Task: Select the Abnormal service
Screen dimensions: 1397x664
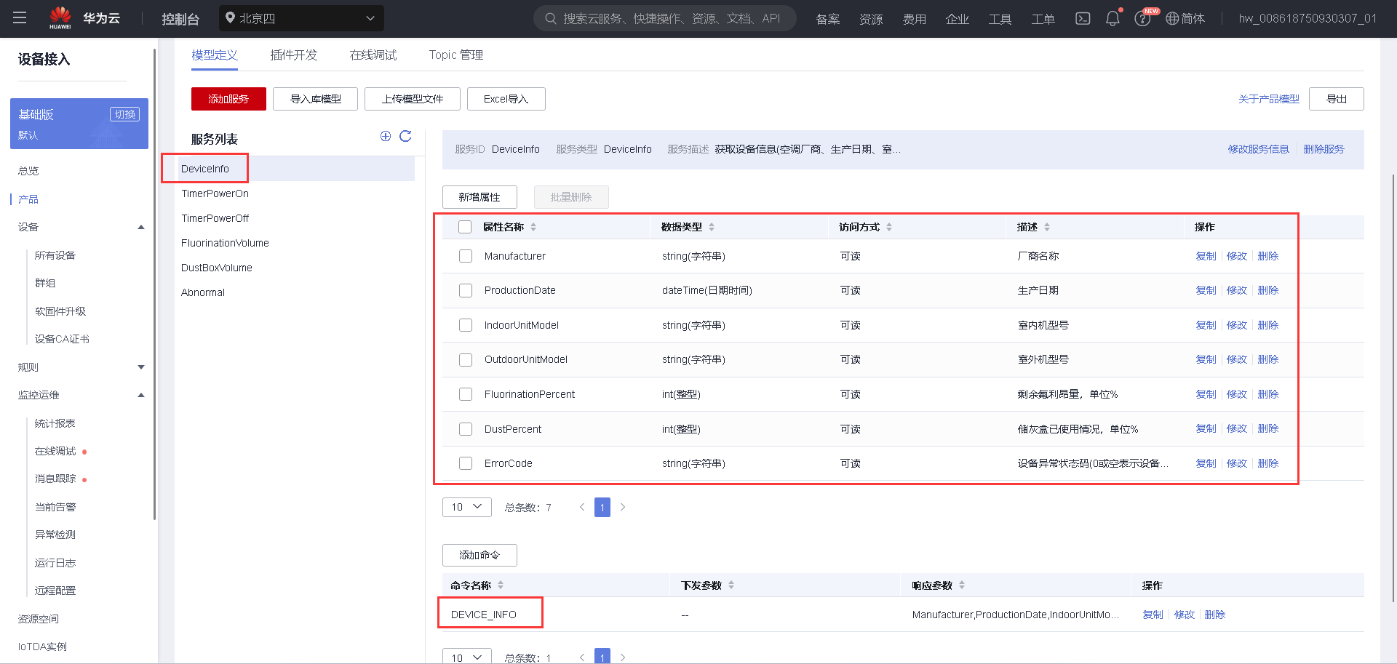Action: click(203, 292)
